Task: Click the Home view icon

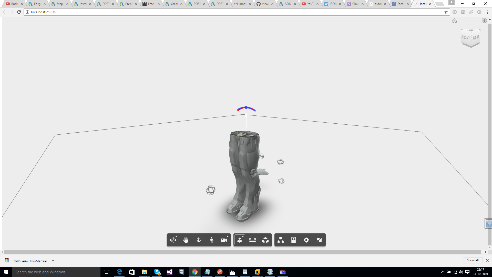Action: (x=454, y=21)
